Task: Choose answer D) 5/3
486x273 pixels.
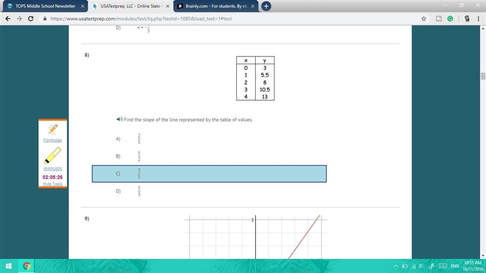Action: [x=209, y=191]
